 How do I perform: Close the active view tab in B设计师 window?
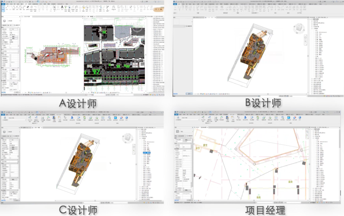click(215, 17)
